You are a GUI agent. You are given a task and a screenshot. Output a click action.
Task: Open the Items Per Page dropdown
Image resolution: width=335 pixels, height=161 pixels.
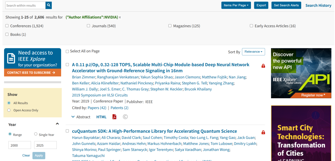236,5
